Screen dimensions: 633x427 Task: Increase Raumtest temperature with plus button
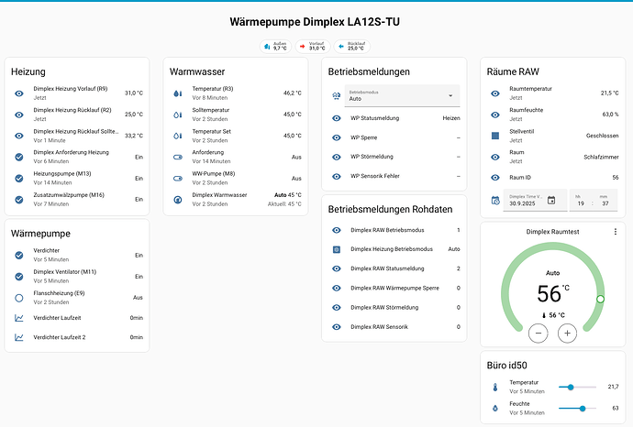pos(567,333)
